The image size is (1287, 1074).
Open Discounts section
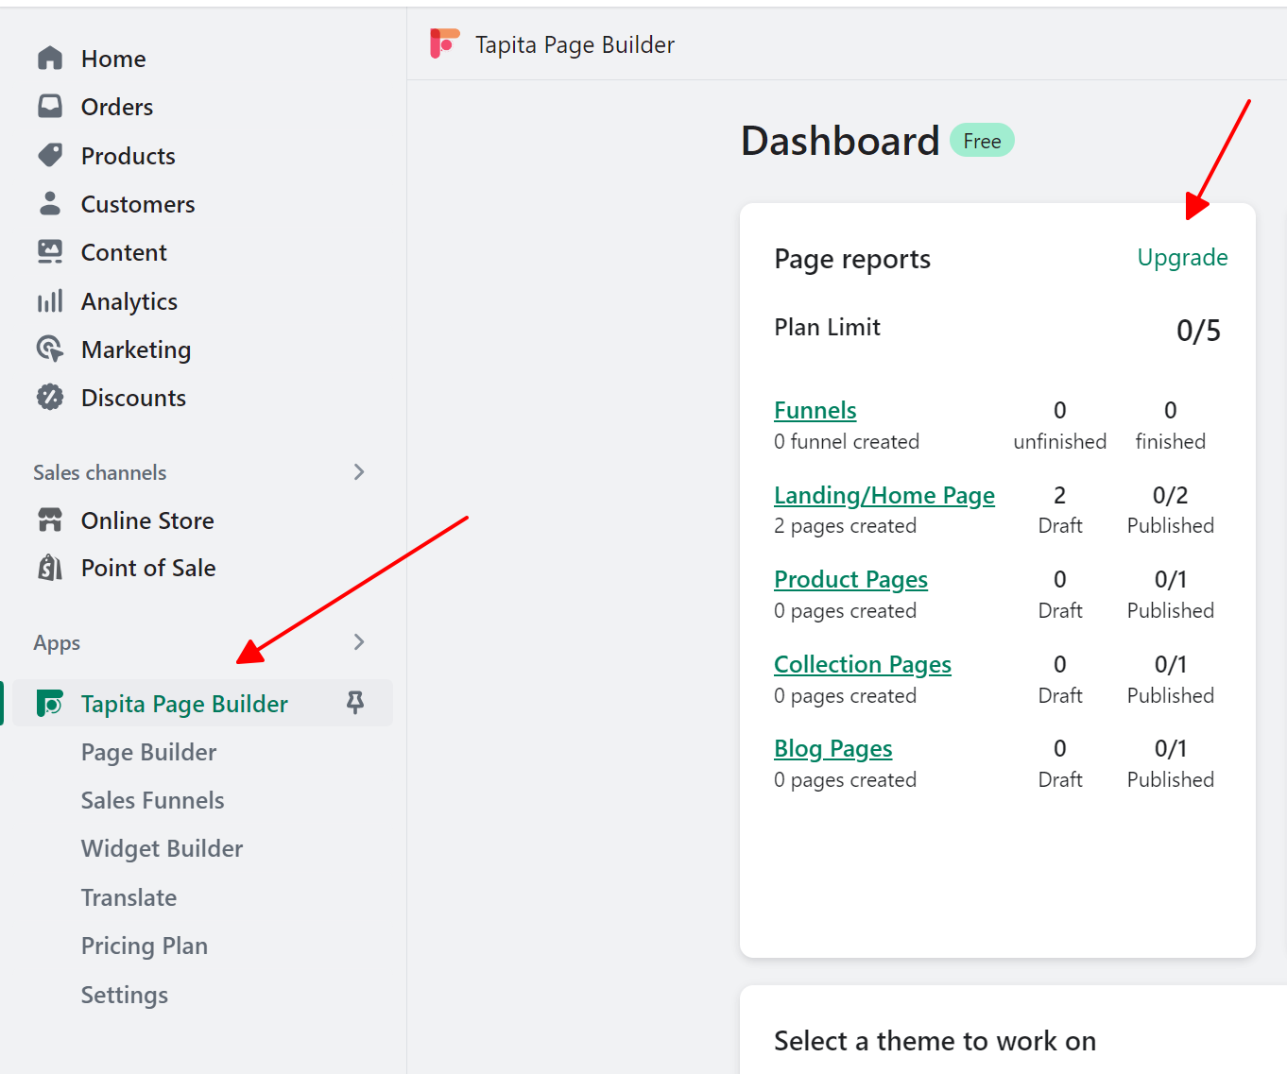[x=133, y=398]
